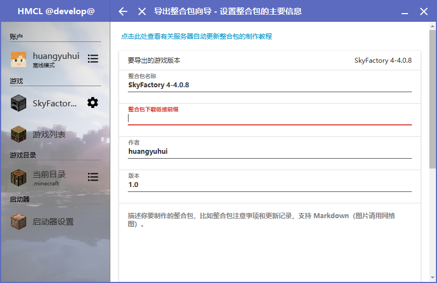The width and height of the screenshot is (437, 283).
Task: Open the server auto-update modpack tutorial link
Action: (x=197, y=37)
